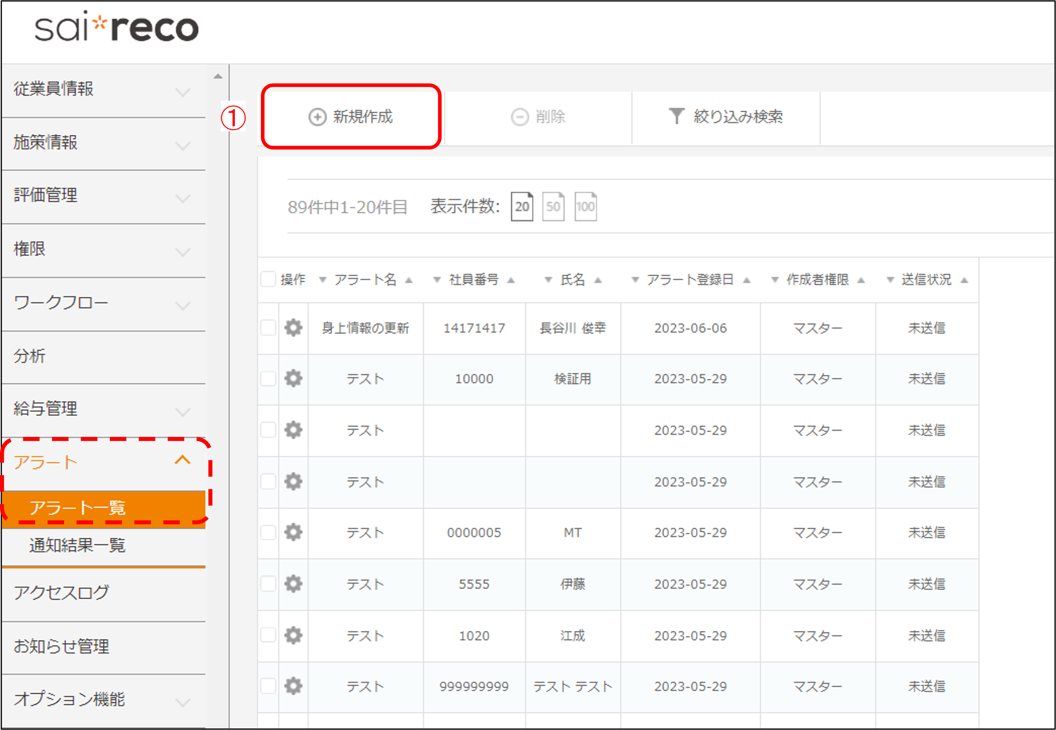Sort 作成者権限 column ascending arrow

pyautogui.click(x=861, y=280)
